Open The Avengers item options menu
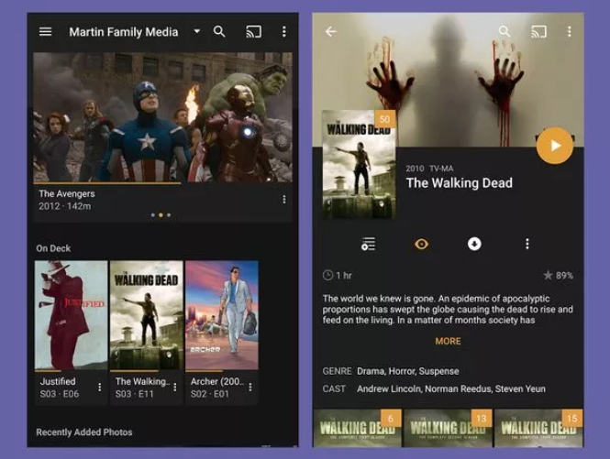The height and width of the screenshot is (459, 610). (x=284, y=200)
